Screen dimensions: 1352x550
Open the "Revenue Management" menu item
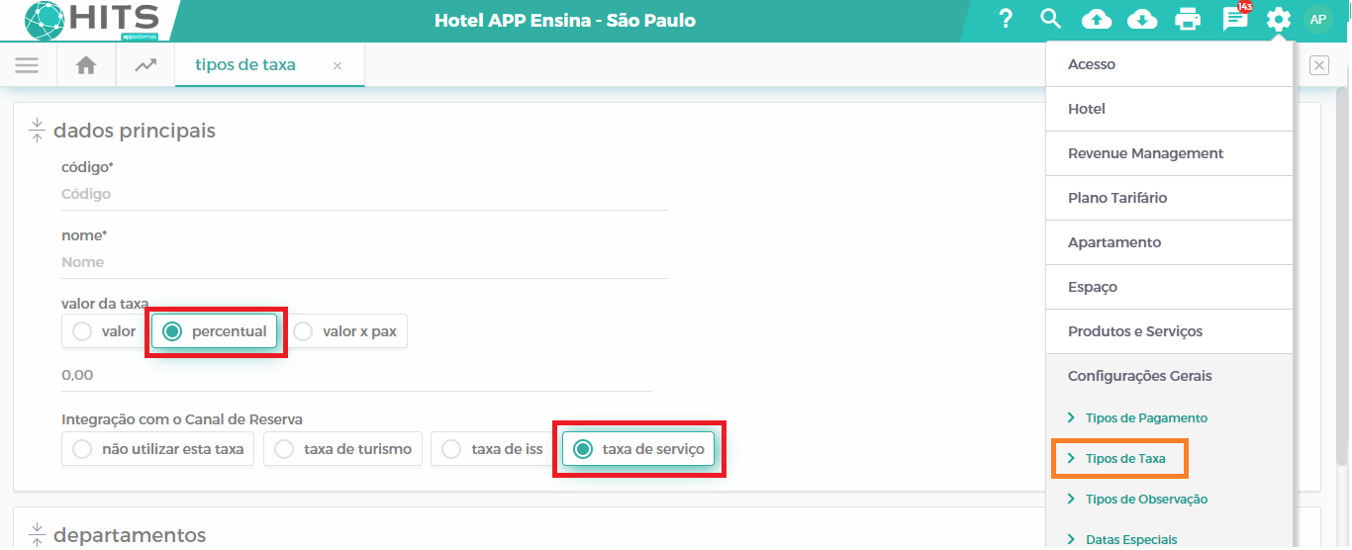coord(1145,153)
